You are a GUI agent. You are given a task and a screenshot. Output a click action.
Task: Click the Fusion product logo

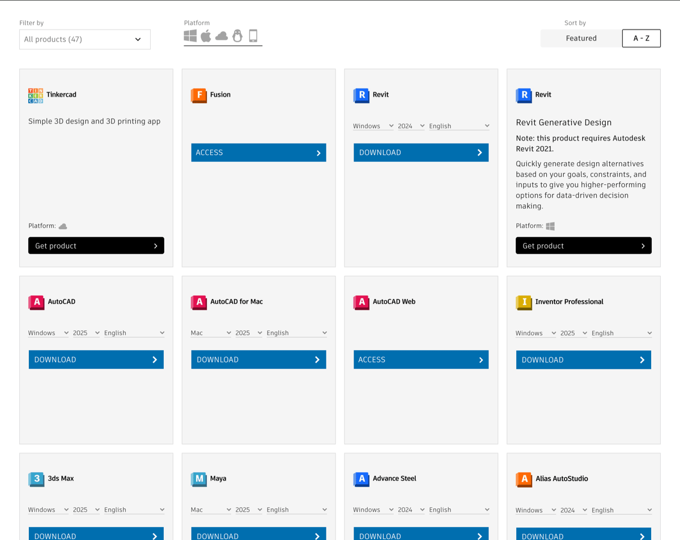coord(199,95)
